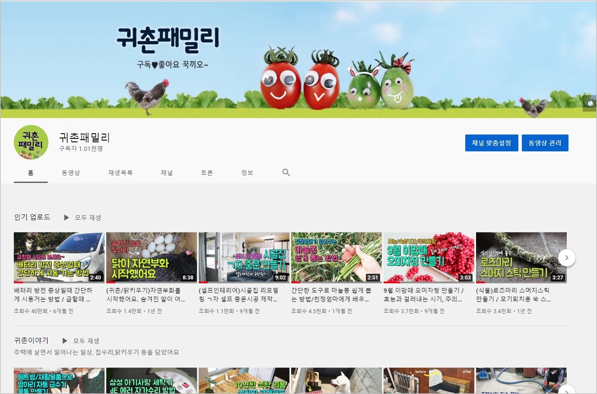Viewport: 597px width, 394px height.
Task: Open the 인기 업로드 section title
Action: pyautogui.click(x=32, y=217)
